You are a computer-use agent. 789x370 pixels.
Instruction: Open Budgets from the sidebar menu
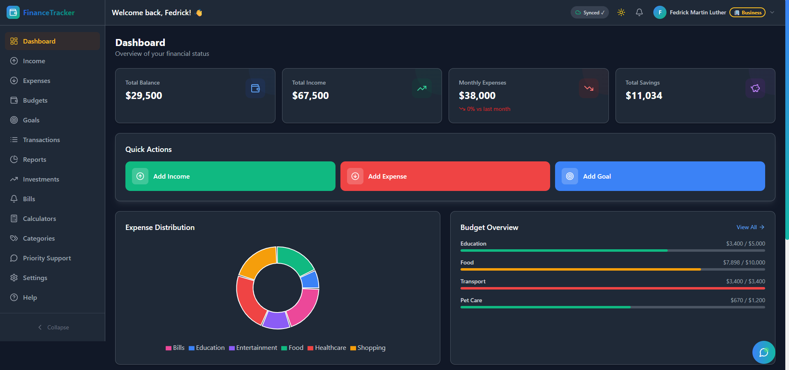click(52, 100)
